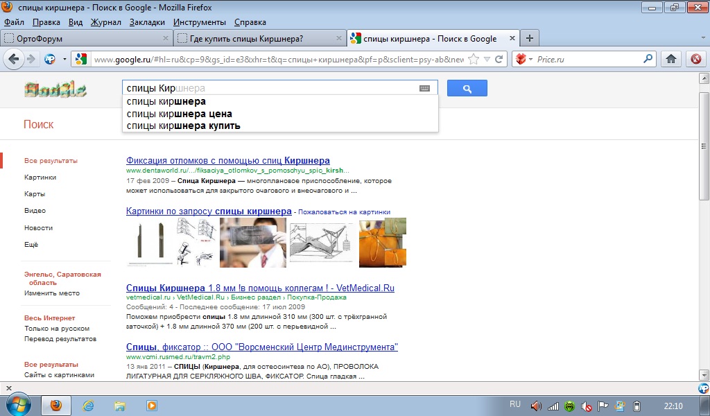Close the Google search results tab
The image size is (710, 416).
pyautogui.click(x=512, y=38)
